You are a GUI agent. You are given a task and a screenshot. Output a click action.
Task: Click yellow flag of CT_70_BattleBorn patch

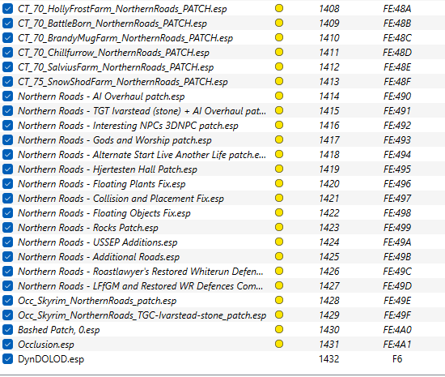coord(279,23)
